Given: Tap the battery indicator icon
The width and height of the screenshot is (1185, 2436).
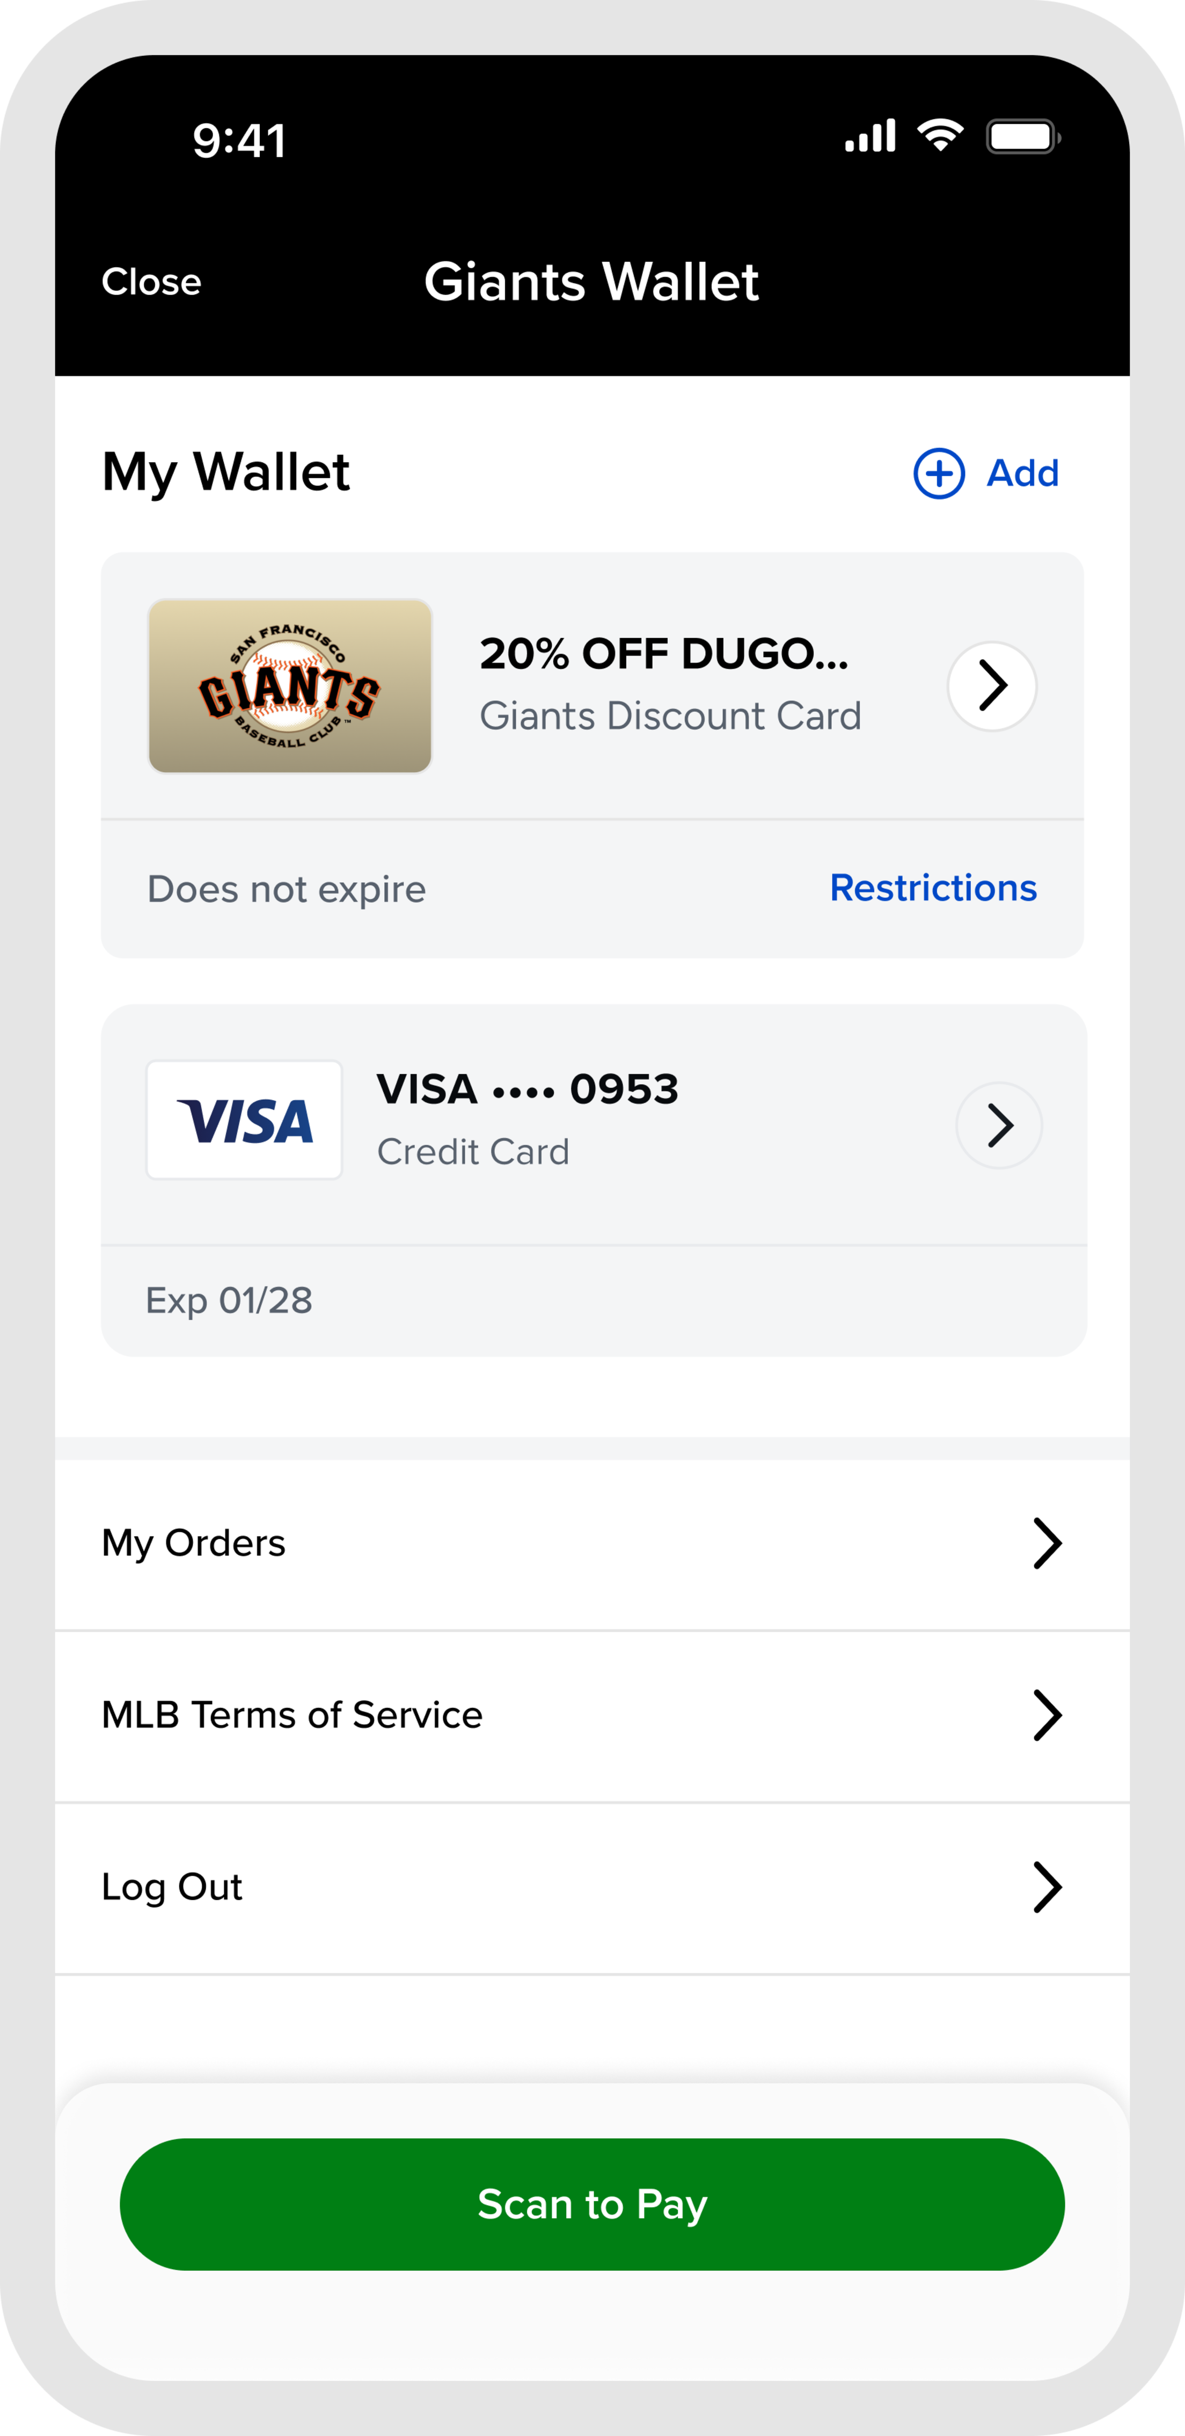Looking at the screenshot, I should [1022, 137].
